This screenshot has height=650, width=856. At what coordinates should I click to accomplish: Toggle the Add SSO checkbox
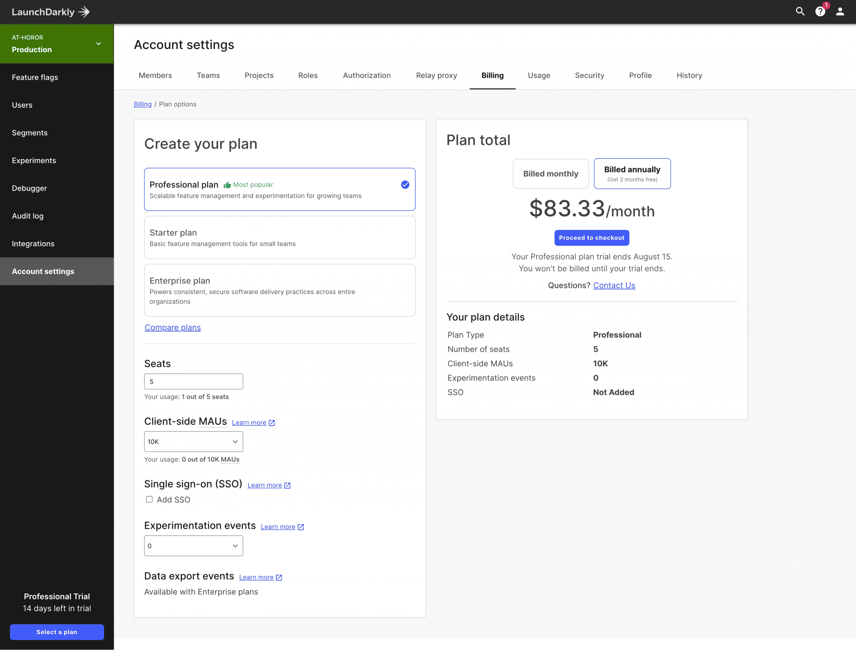click(x=149, y=499)
